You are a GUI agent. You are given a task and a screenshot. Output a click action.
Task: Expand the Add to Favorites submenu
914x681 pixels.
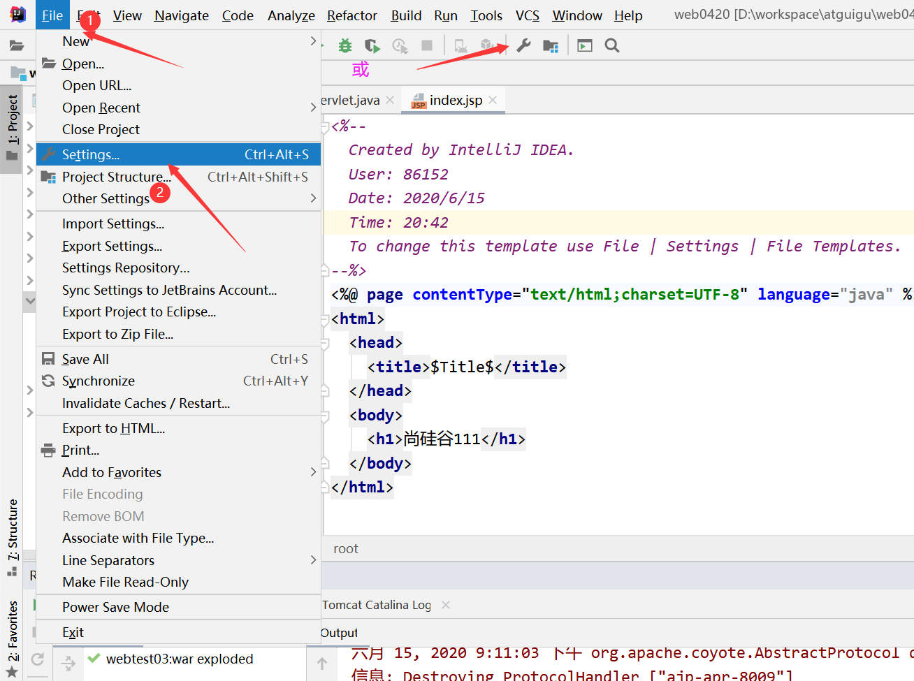[x=178, y=472]
